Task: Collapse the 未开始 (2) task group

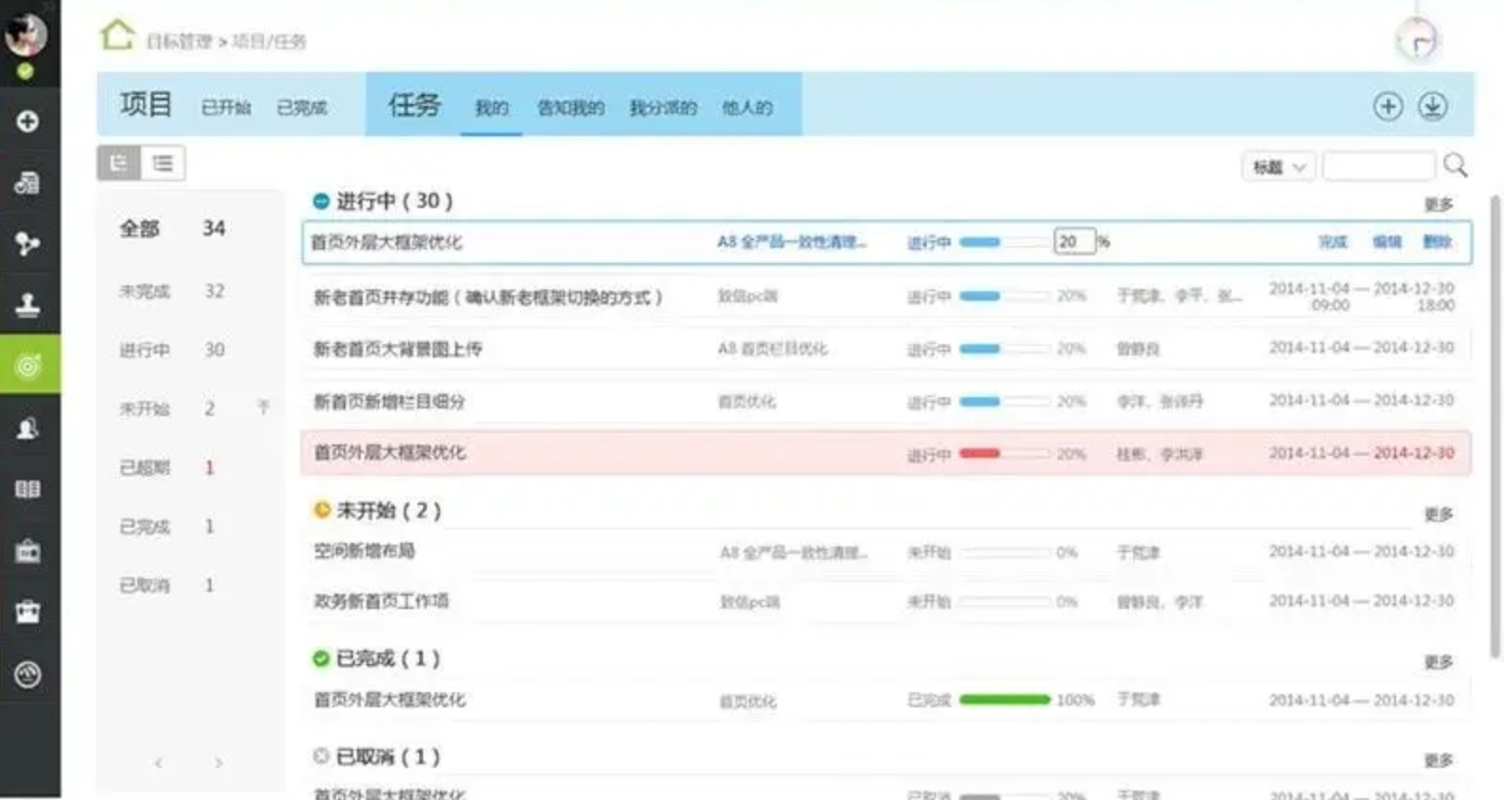Action: (x=321, y=511)
